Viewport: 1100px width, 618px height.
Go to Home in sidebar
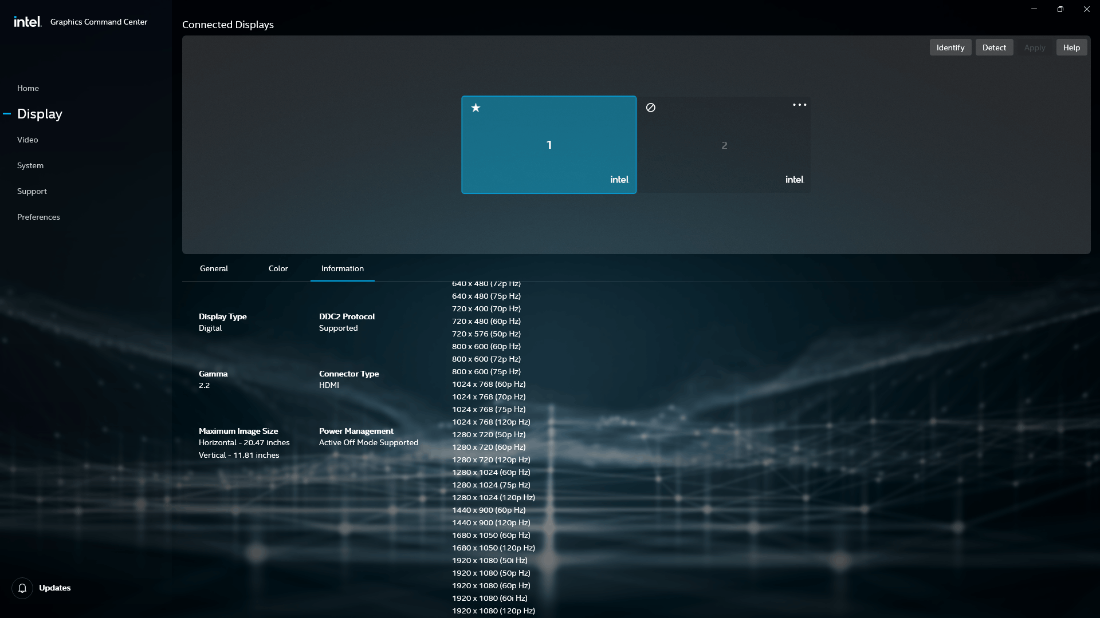click(28, 88)
